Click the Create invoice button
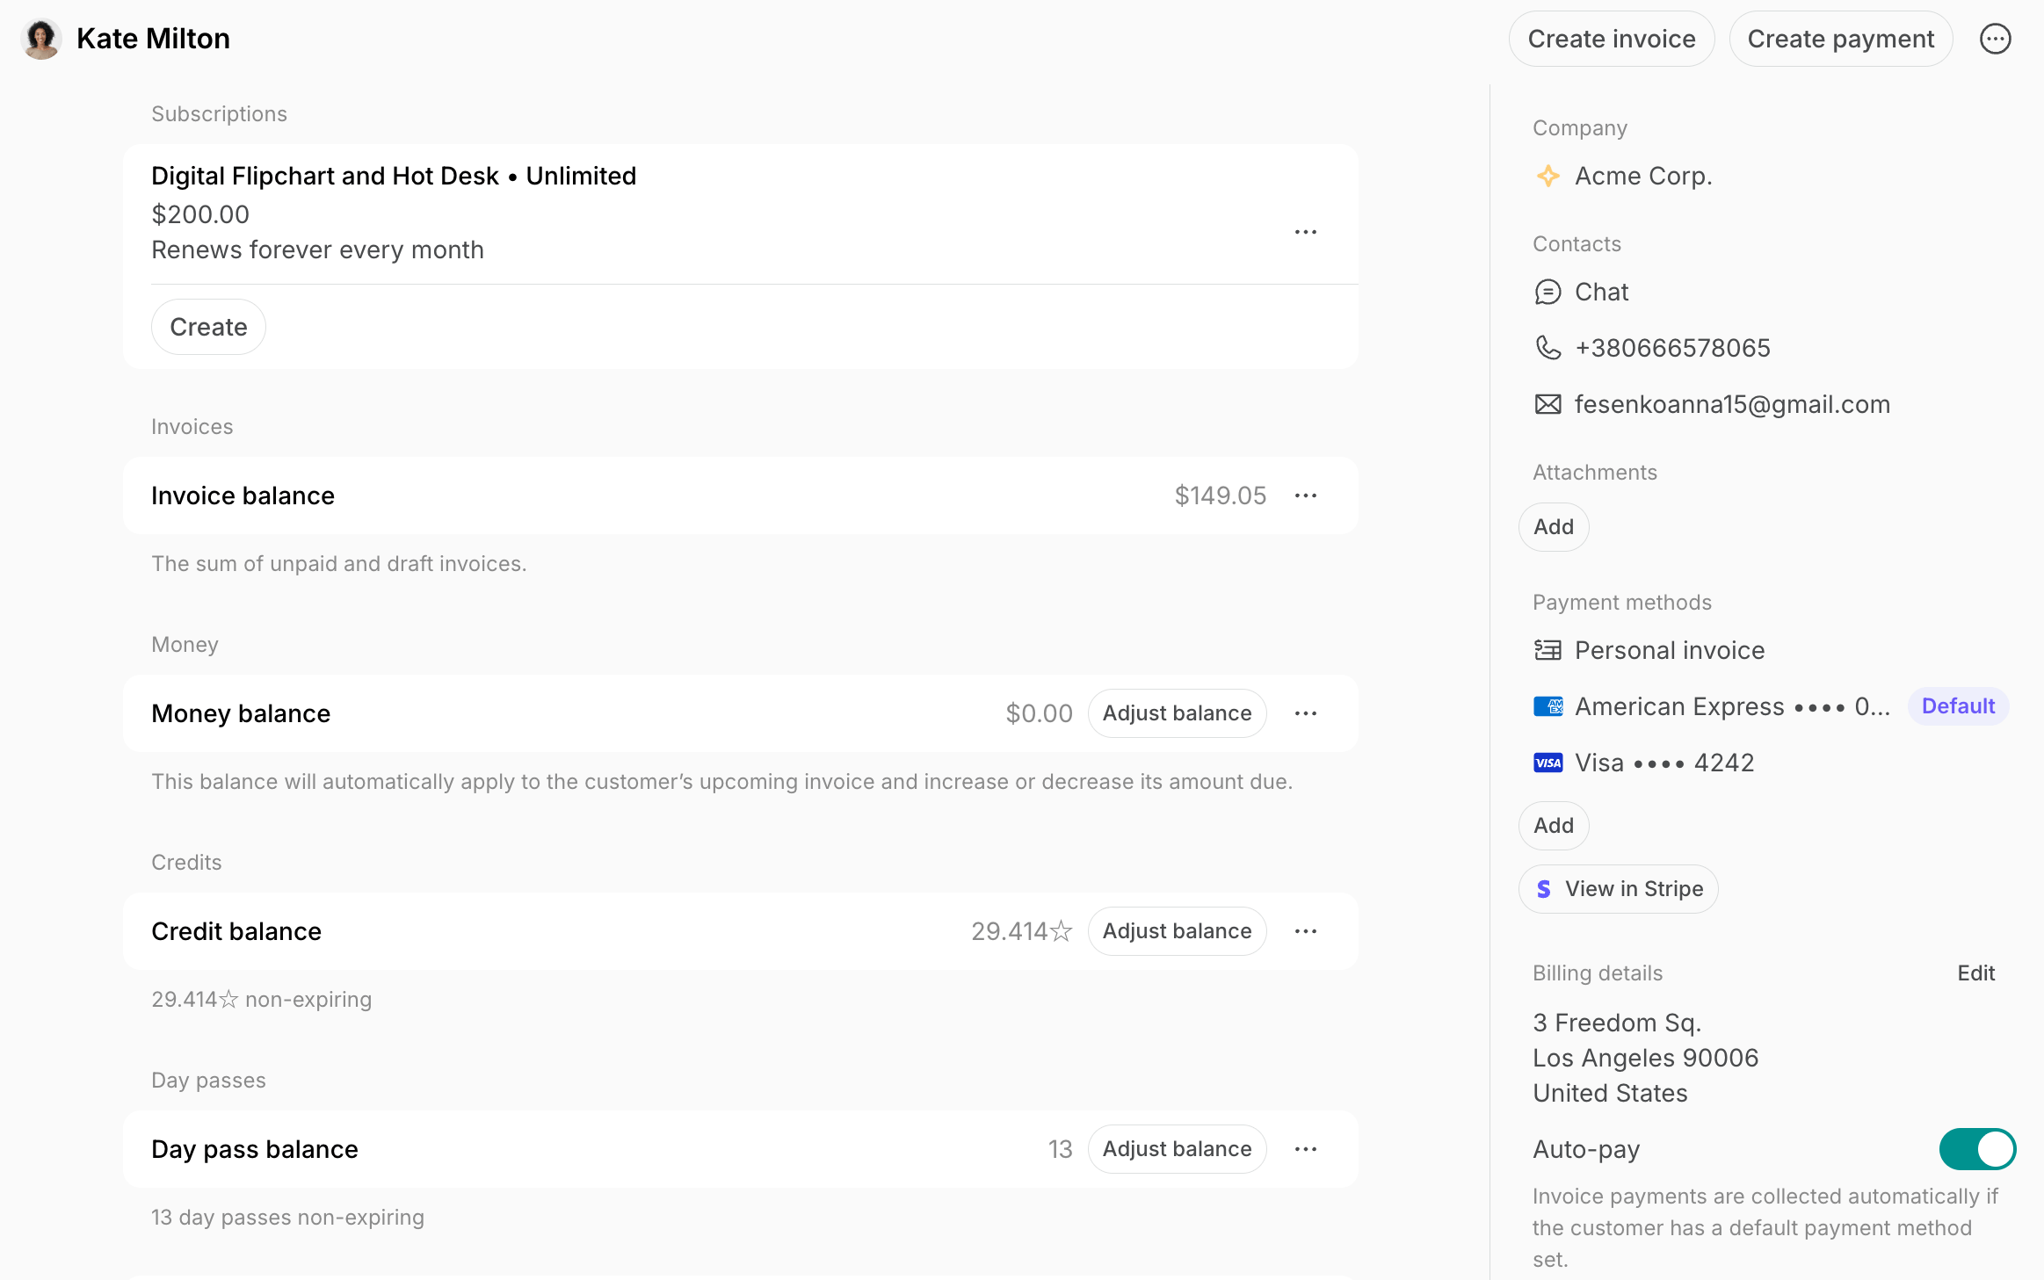This screenshot has width=2044, height=1280. (x=1611, y=39)
